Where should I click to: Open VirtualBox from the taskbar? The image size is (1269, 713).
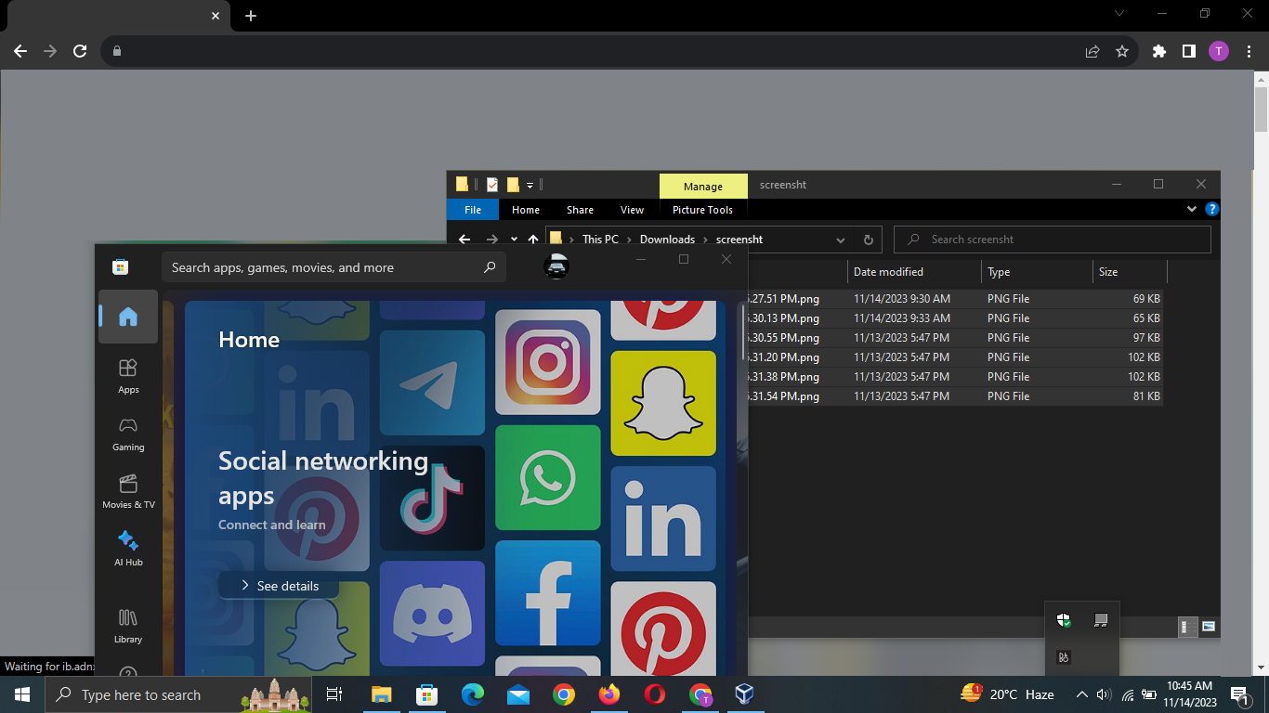coord(744,694)
